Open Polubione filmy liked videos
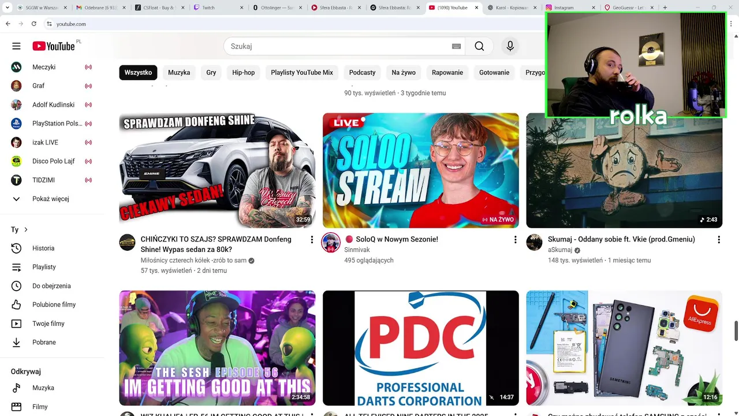 click(52, 304)
